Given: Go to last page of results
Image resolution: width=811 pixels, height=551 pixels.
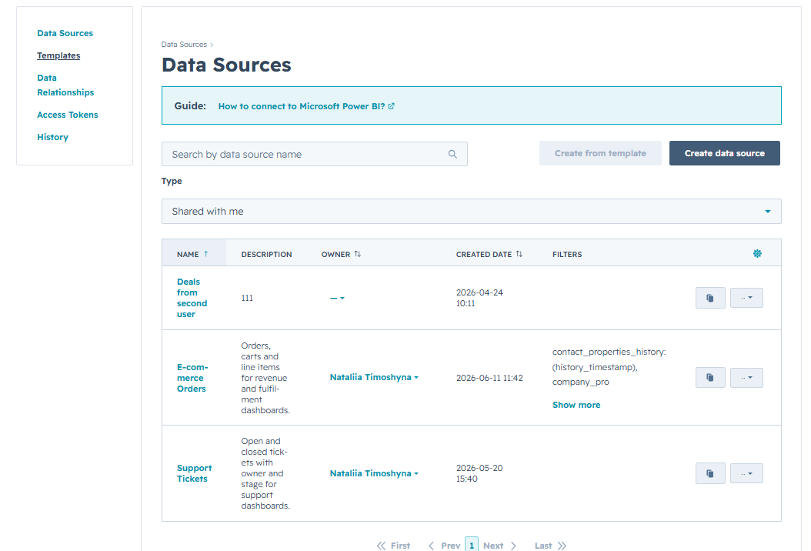Looking at the screenshot, I should click(x=551, y=546).
